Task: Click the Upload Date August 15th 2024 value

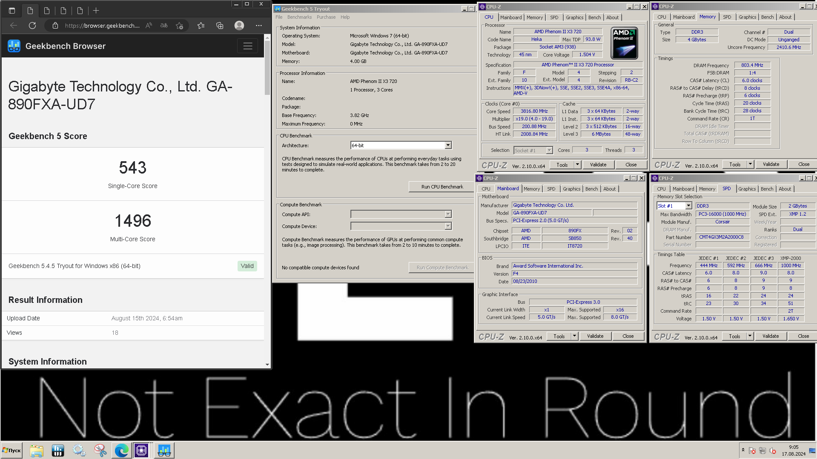Action: click(x=147, y=318)
